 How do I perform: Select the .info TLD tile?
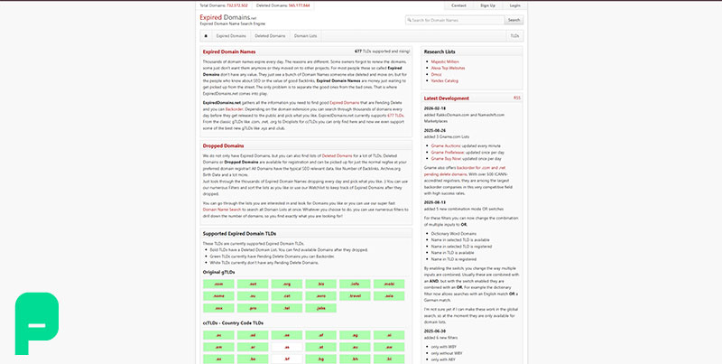tap(355, 284)
